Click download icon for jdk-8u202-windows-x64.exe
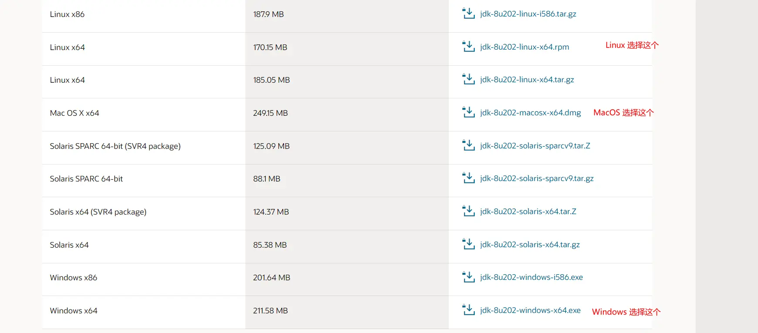This screenshot has height=333, width=758. (468, 310)
